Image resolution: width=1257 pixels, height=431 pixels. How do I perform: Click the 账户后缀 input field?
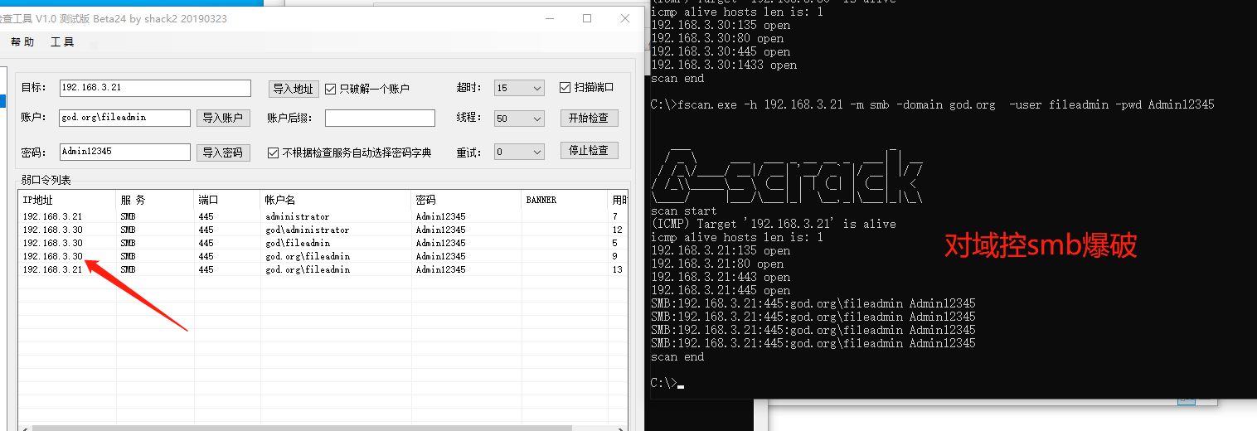click(380, 118)
